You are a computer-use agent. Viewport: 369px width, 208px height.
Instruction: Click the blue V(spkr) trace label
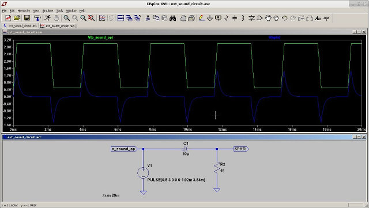pyautogui.click(x=274, y=37)
